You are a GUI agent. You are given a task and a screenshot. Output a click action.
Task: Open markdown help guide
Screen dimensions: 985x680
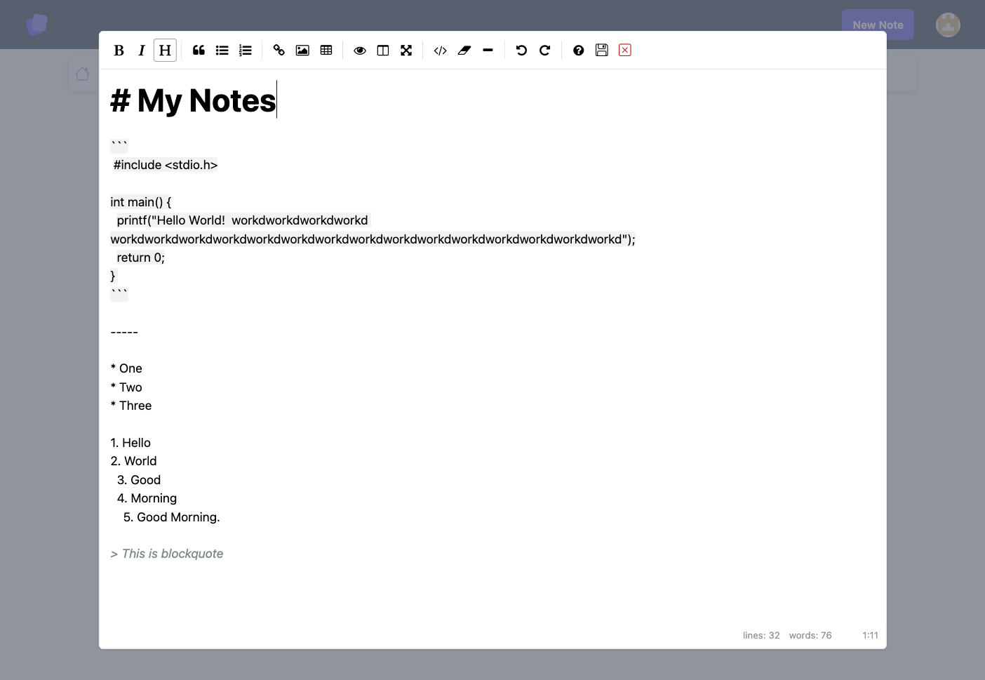coord(579,51)
